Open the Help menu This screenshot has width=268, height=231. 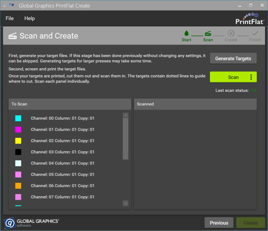[x=29, y=18]
